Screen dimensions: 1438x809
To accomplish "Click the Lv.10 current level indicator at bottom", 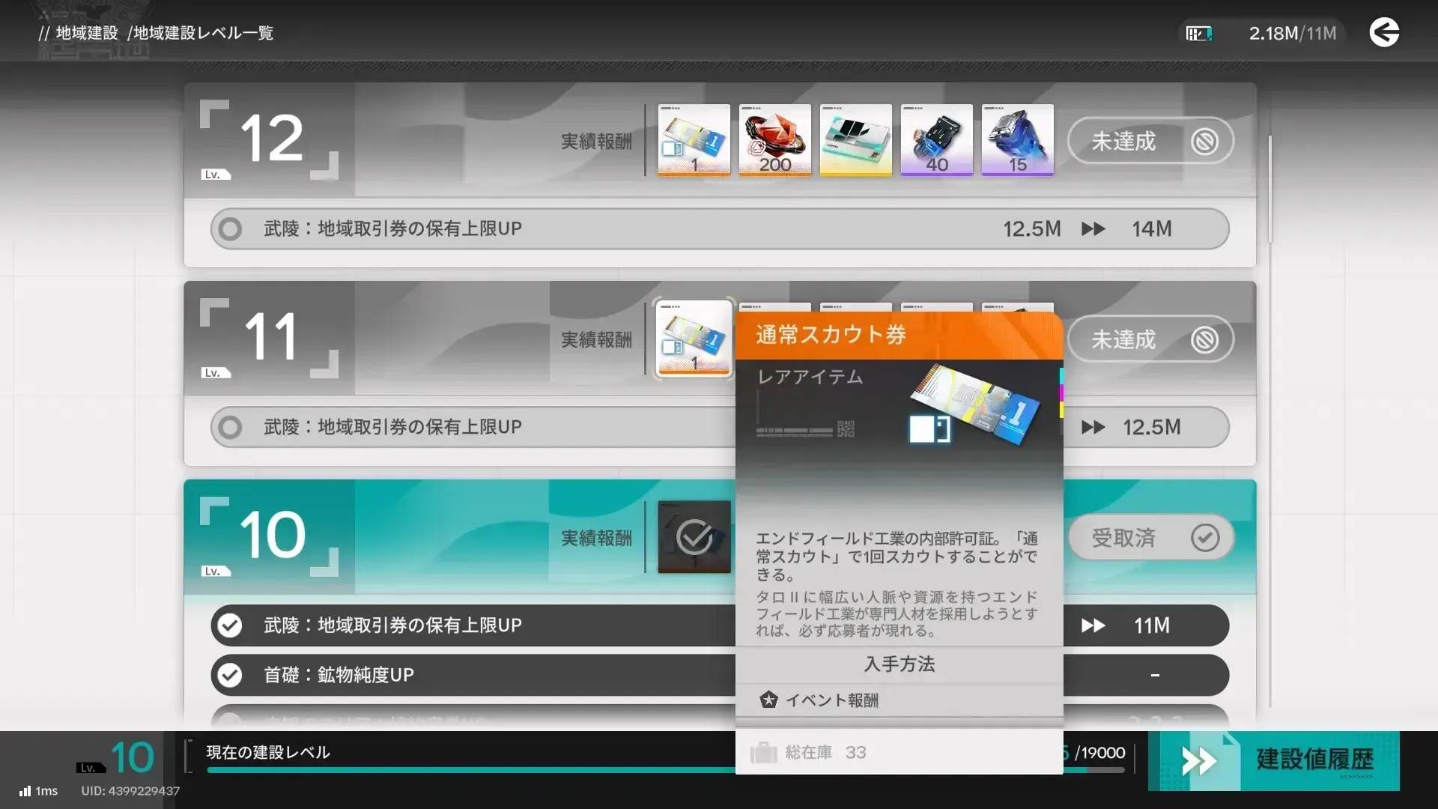I will (x=116, y=758).
